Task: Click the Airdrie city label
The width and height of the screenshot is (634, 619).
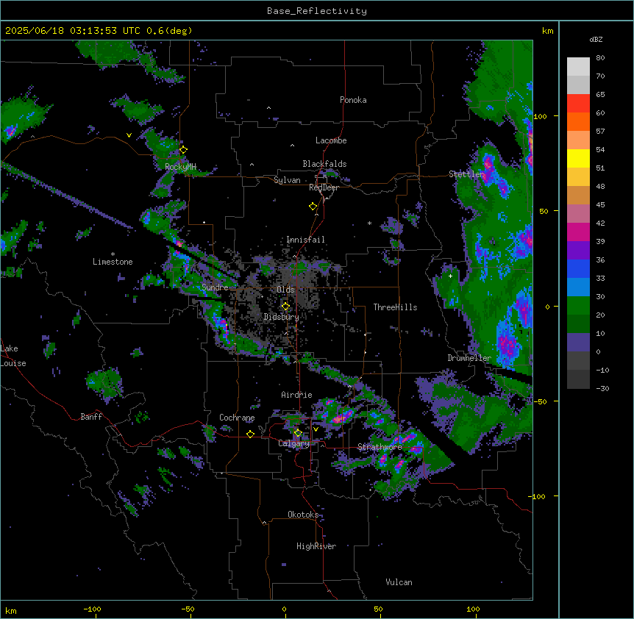Action: (296, 395)
